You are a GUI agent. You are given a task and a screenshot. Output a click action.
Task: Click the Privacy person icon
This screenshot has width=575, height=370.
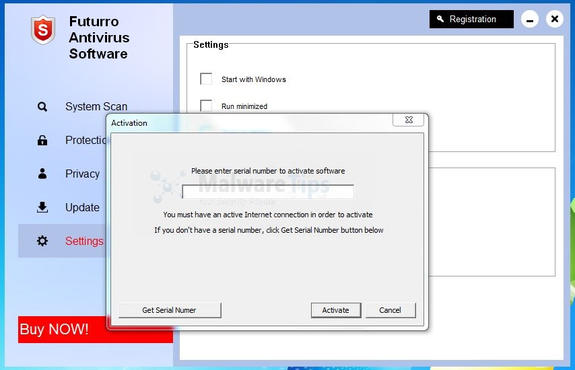coord(42,174)
